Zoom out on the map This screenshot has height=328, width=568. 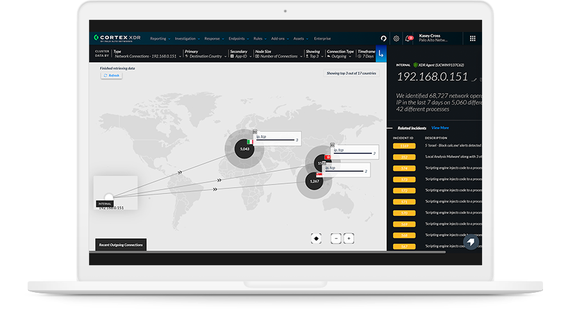(x=335, y=238)
